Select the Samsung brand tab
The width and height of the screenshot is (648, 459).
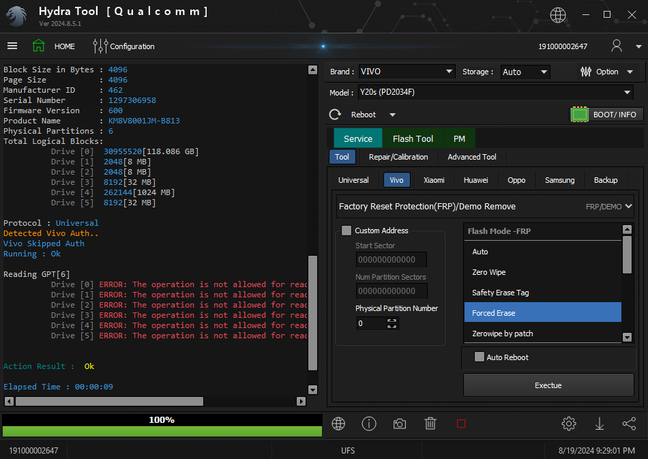click(x=559, y=180)
